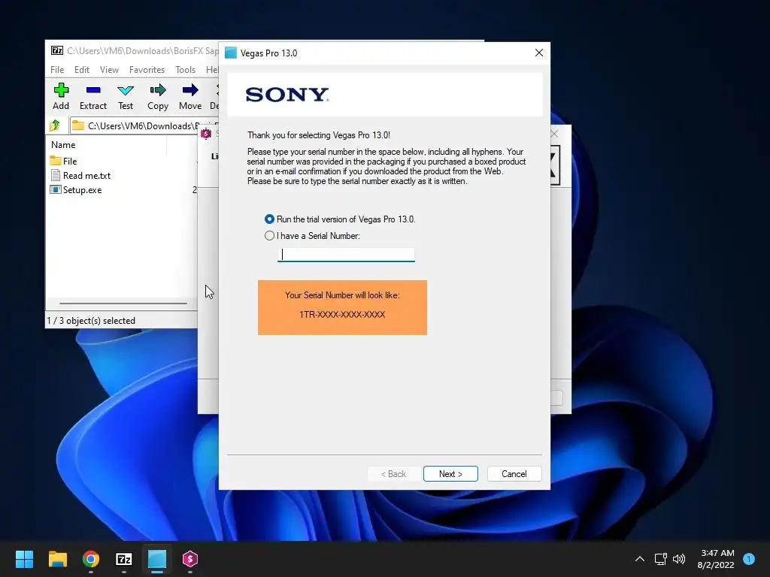Click the network tray icon
This screenshot has height=577, width=770.
pos(660,559)
